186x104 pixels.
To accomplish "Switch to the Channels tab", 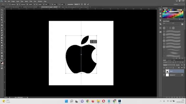I will [169, 60].
